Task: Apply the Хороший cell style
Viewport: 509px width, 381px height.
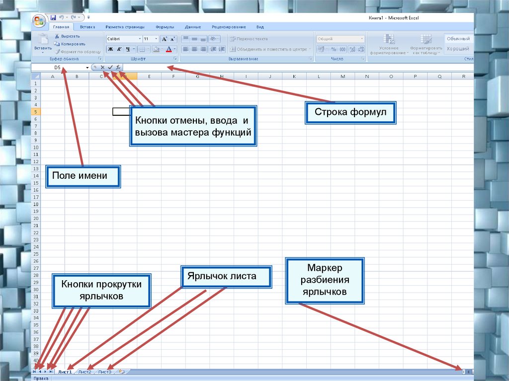Action: [458, 49]
